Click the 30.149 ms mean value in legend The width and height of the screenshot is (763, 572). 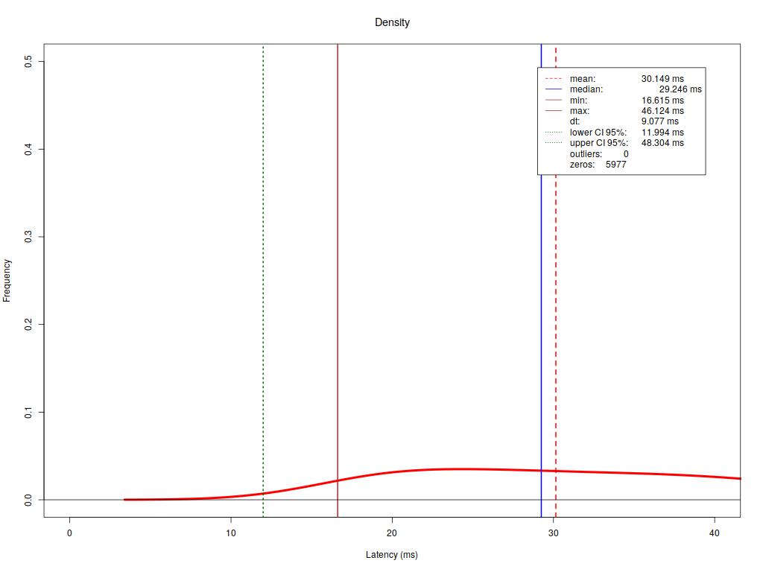[662, 78]
